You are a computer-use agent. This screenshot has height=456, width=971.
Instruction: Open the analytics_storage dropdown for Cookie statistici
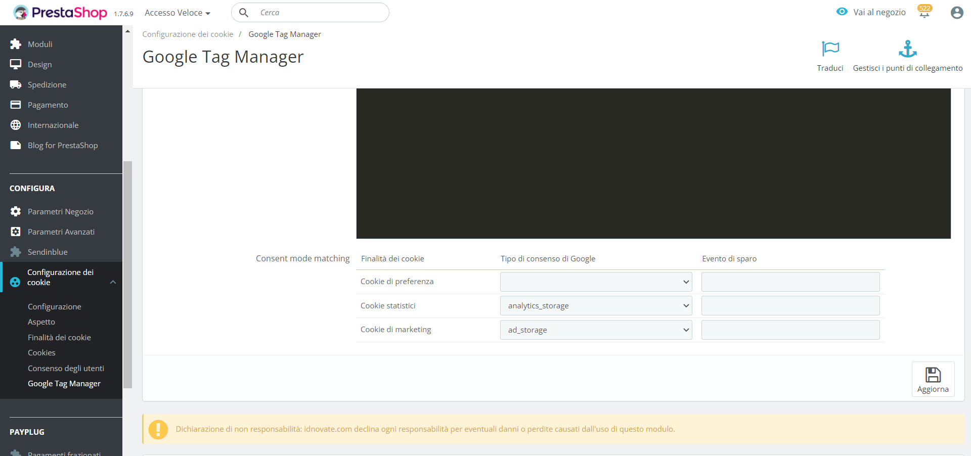tap(596, 306)
